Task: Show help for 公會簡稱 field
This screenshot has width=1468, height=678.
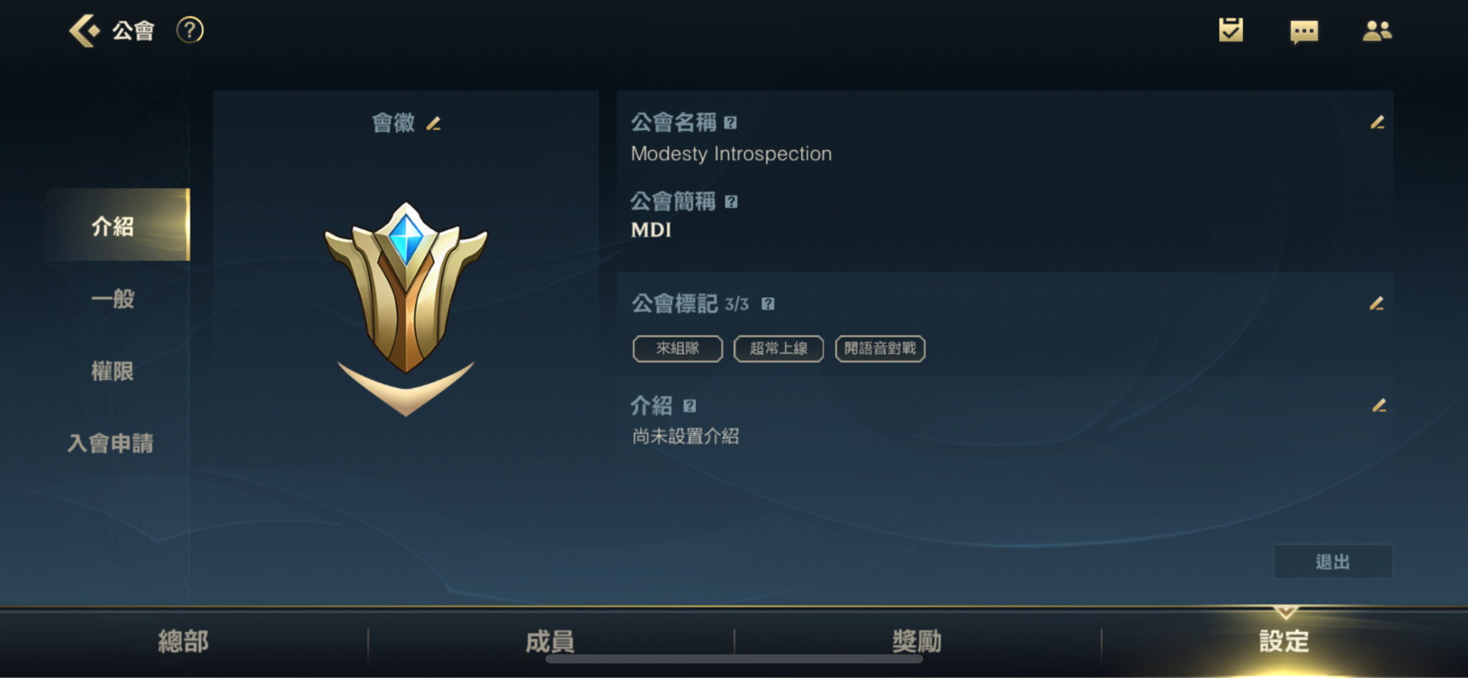Action: (x=731, y=202)
